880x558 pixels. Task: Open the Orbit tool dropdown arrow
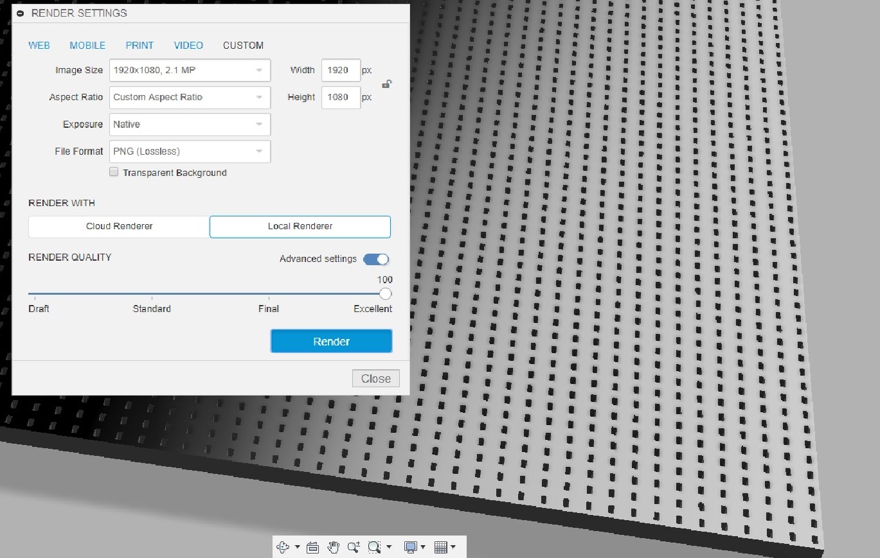pyautogui.click(x=297, y=547)
